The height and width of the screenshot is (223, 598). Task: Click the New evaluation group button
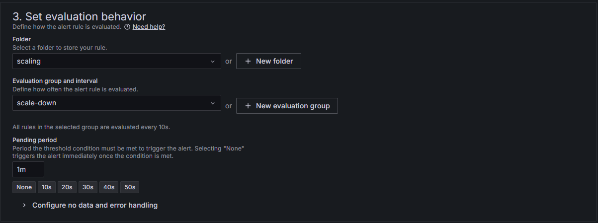pos(287,106)
